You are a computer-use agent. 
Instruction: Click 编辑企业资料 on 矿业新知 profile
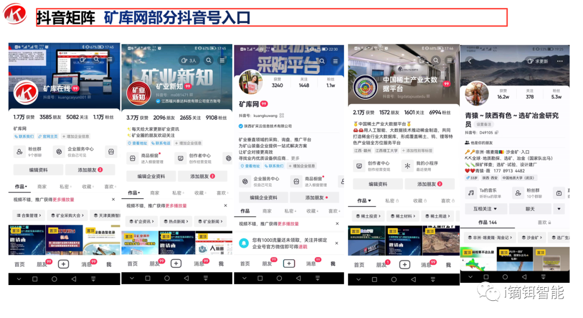pyautogui.click(x=151, y=176)
